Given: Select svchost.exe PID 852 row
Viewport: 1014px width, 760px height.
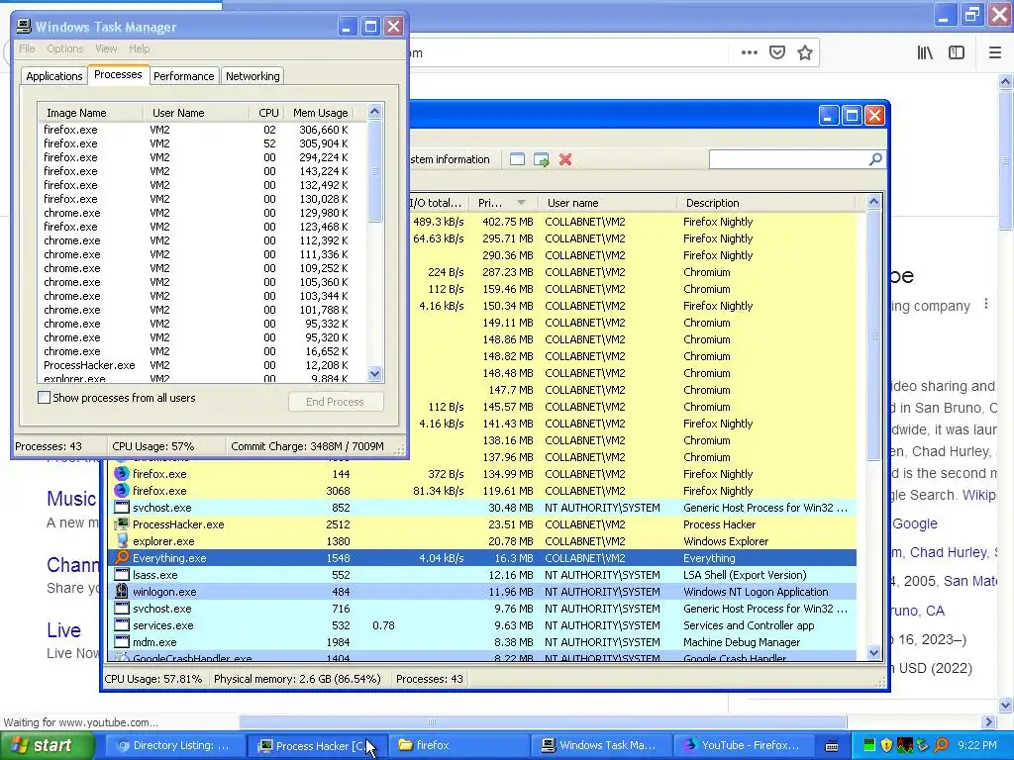Looking at the screenshot, I should pos(482,508).
